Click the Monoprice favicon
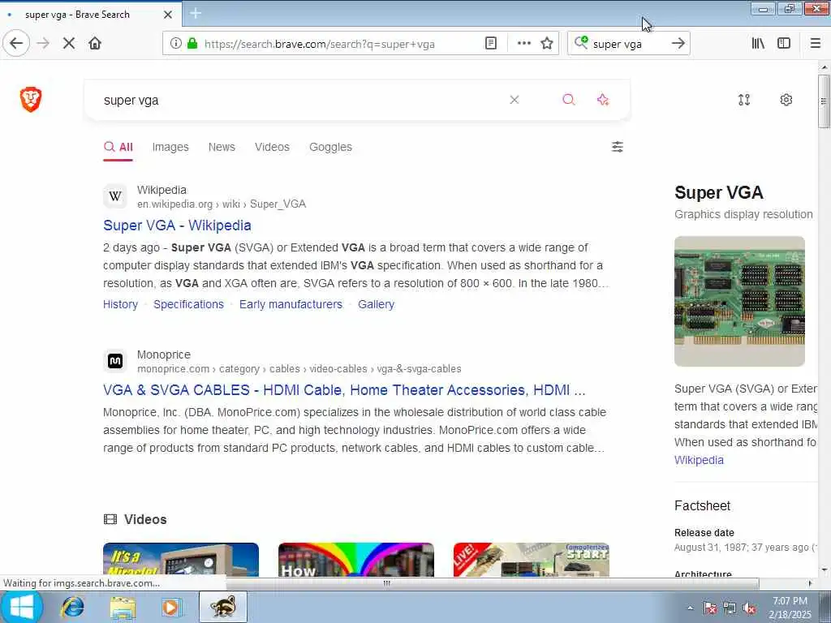 [x=115, y=361]
